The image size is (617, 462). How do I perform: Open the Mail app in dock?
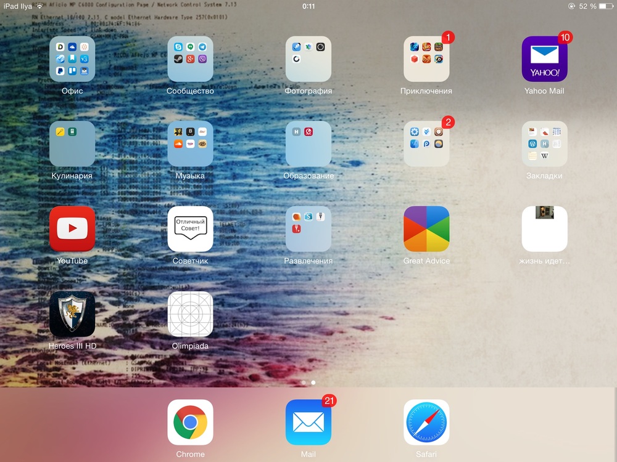pos(308,423)
